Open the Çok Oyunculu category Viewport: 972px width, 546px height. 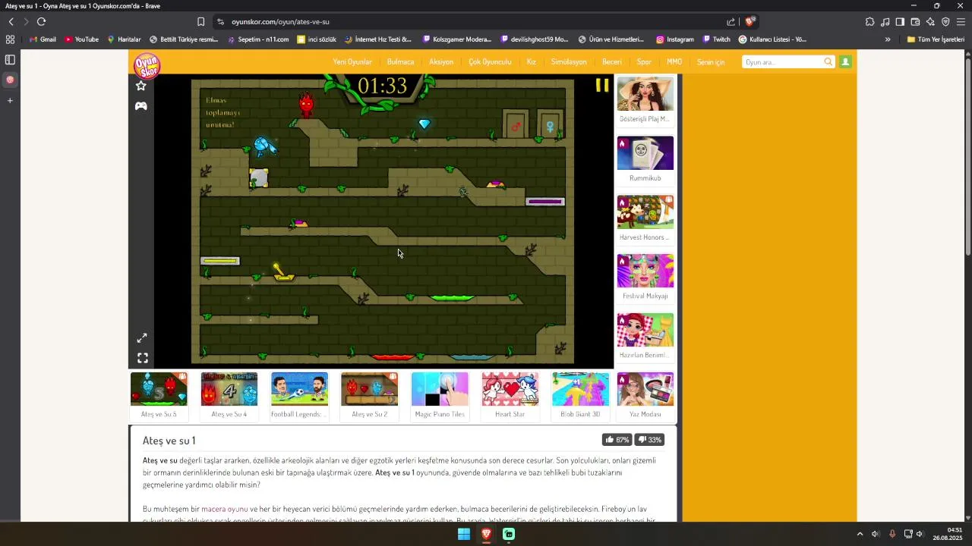pyautogui.click(x=490, y=62)
